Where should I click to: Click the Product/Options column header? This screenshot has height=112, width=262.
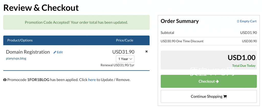20,40
